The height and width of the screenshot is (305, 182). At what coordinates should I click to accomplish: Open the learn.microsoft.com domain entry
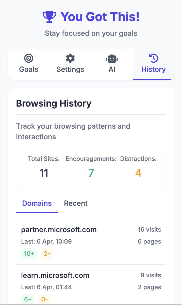pos(55,275)
